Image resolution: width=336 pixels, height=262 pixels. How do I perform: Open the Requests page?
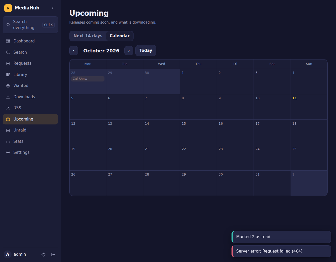[x=30, y=63]
